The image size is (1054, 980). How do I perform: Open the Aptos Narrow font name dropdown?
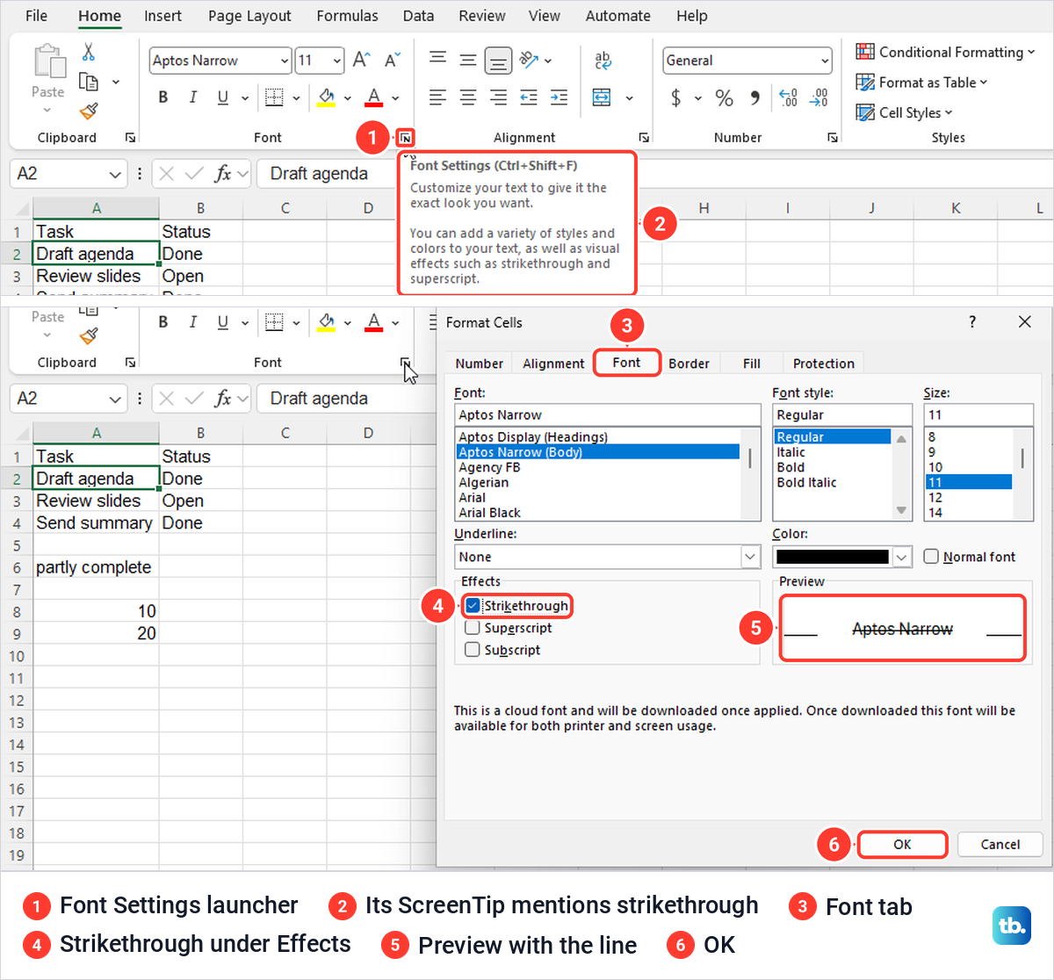pos(285,61)
